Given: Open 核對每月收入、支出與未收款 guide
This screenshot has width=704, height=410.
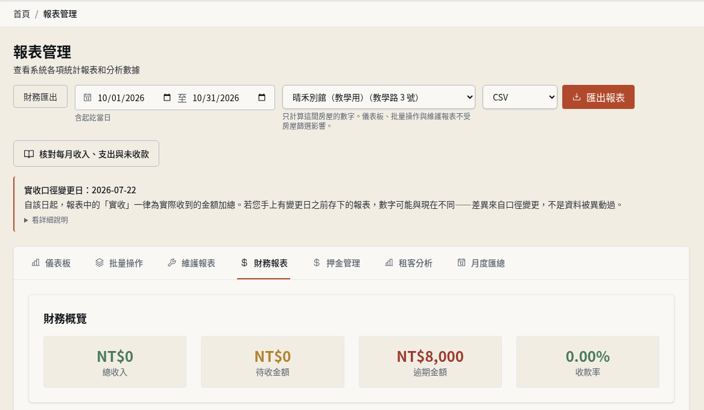Looking at the screenshot, I should pyautogui.click(x=86, y=154).
